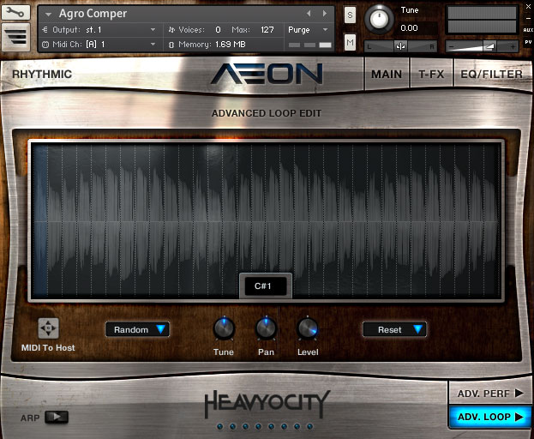The height and width of the screenshot is (439, 534).
Task: Click the MIDI To Host drag icon
Action: (x=49, y=328)
